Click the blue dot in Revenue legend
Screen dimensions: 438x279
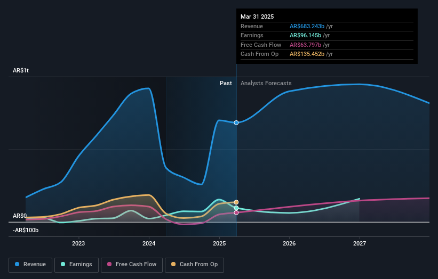tap(17, 264)
